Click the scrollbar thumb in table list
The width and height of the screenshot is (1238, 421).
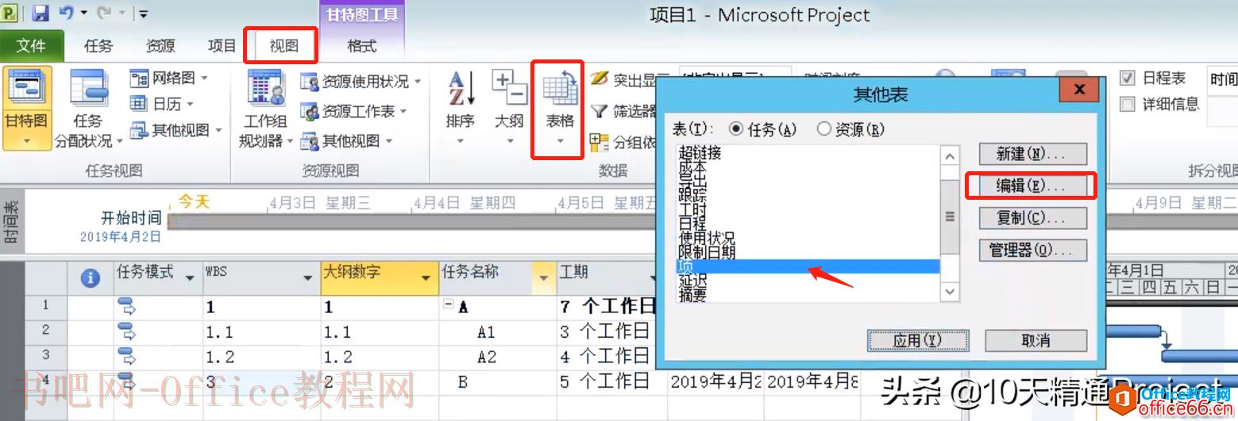[950, 216]
